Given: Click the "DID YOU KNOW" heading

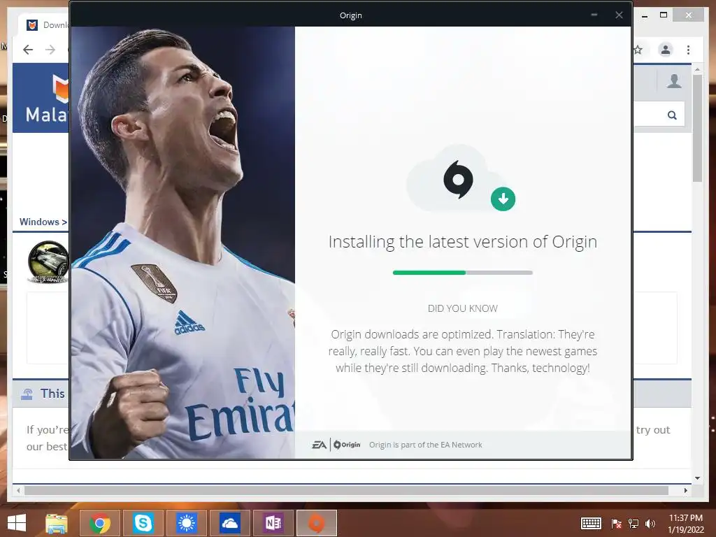Looking at the screenshot, I should point(463,308).
